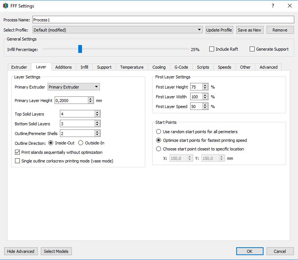298x260 pixels.
Task: Click the Select Models button
Action: tap(56, 251)
